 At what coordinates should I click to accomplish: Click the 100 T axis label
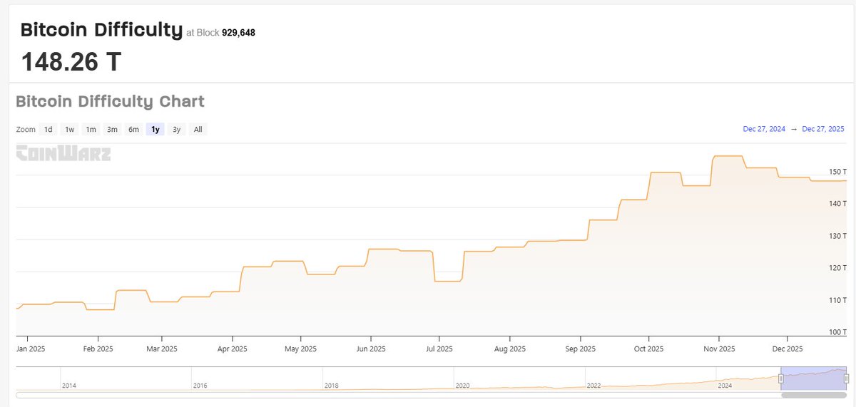837,332
